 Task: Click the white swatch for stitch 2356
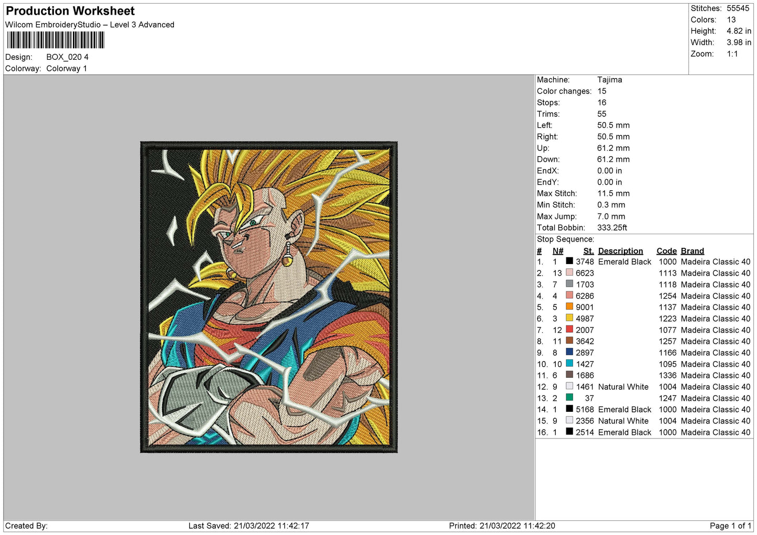569,420
